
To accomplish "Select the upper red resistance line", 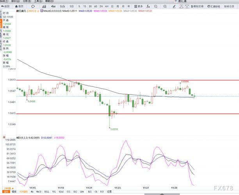I will (128, 80).
